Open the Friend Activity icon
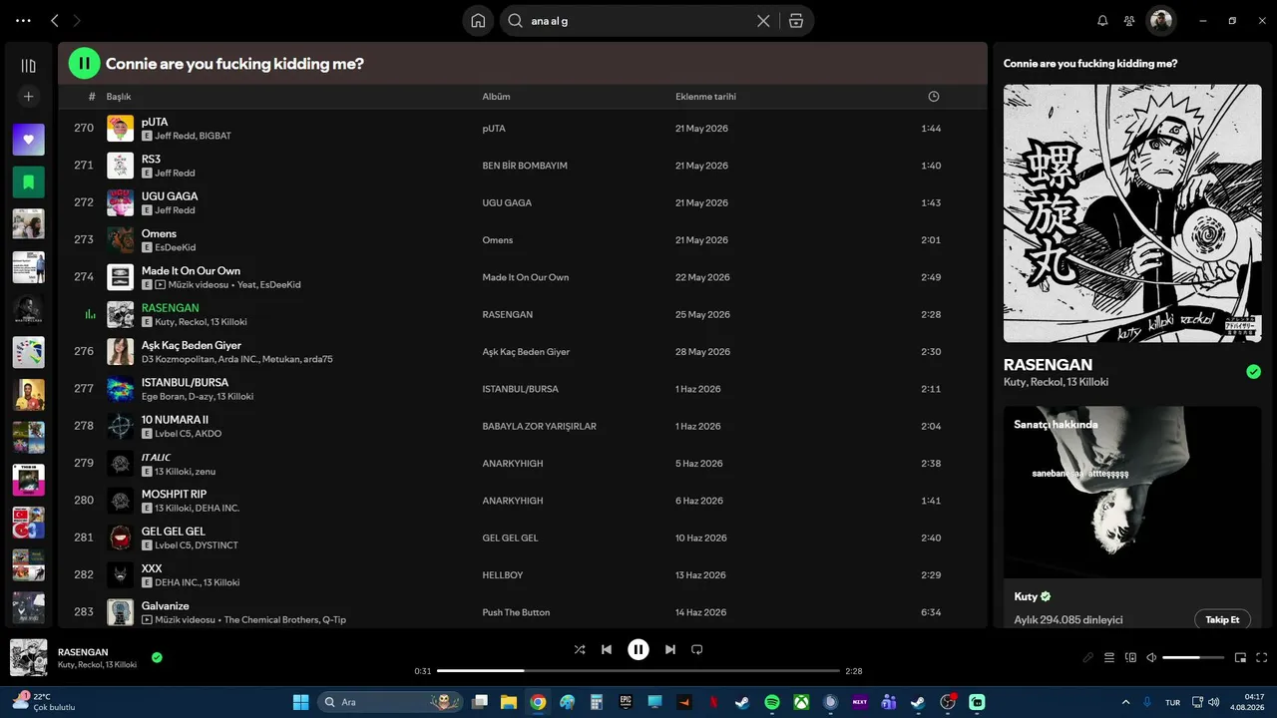 coord(1129,21)
